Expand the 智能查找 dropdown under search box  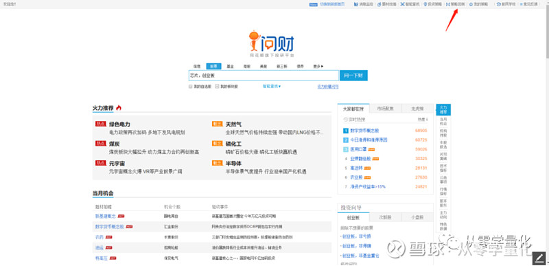click(x=272, y=86)
